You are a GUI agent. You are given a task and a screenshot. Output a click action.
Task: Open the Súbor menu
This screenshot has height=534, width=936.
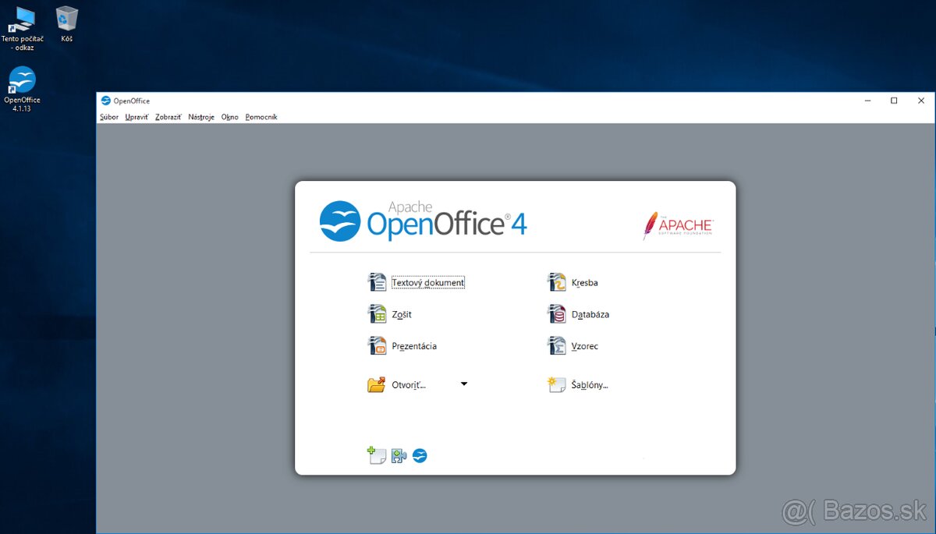pos(109,117)
